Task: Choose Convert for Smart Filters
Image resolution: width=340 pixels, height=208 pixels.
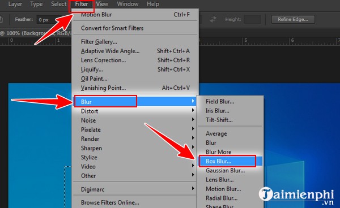Action: pos(135,28)
